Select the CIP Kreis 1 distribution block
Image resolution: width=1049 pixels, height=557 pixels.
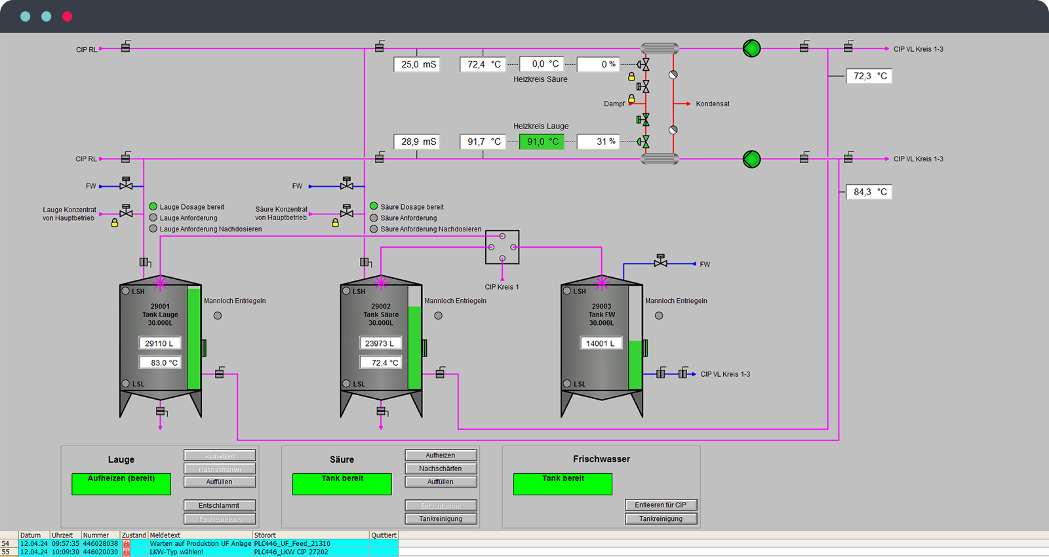[x=502, y=247]
